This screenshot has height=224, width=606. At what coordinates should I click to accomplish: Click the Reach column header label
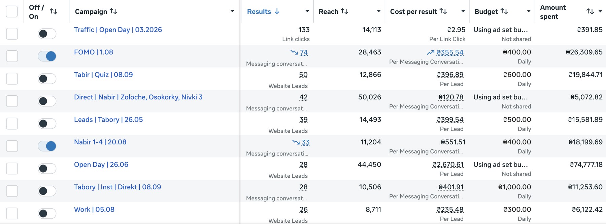coord(328,11)
